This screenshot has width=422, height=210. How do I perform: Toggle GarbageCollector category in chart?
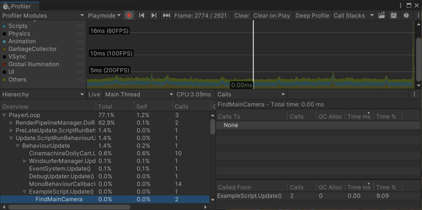(x=4, y=49)
